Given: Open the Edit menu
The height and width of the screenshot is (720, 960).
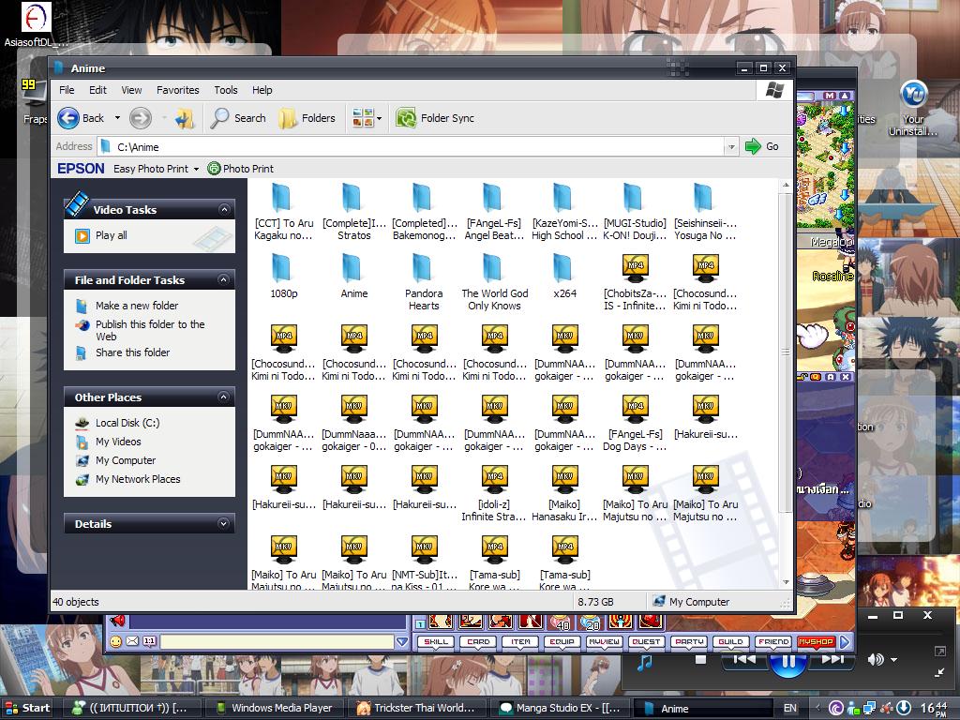Looking at the screenshot, I should pos(97,90).
